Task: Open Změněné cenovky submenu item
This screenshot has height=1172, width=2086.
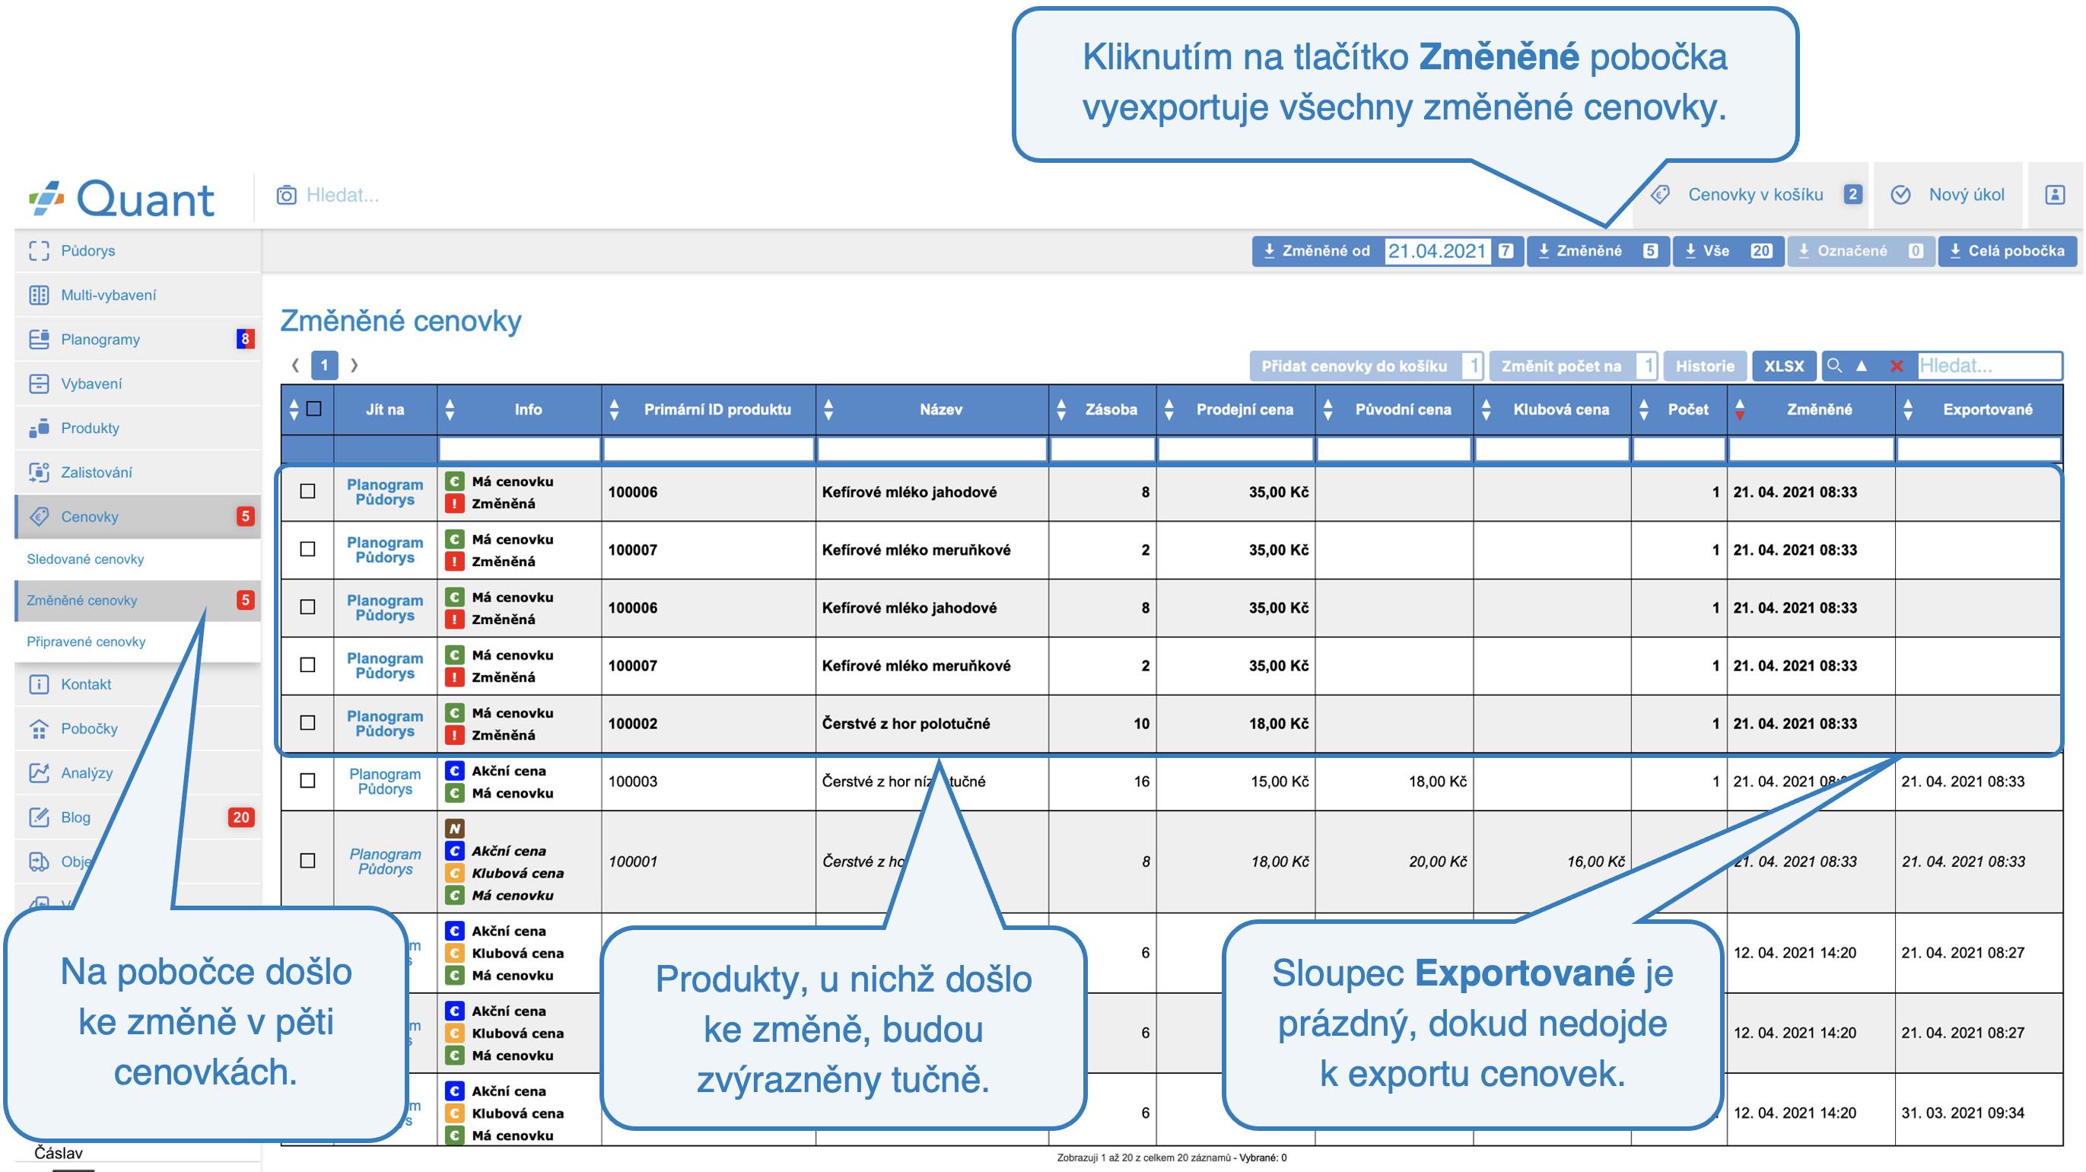Action: pos(138,600)
